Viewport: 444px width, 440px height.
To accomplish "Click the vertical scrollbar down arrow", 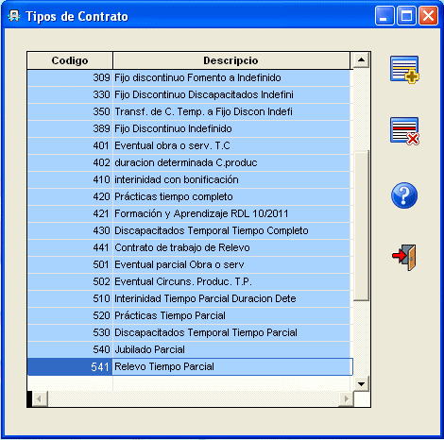I will tap(361, 383).
